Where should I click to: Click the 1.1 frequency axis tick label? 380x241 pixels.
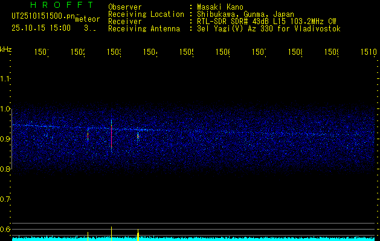point(5,79)
